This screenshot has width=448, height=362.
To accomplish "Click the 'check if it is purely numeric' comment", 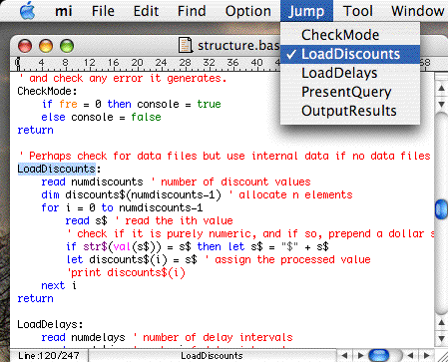I will pos(250,233).
